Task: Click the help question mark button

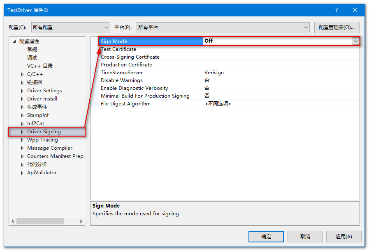Action: [x=337, y=10]
